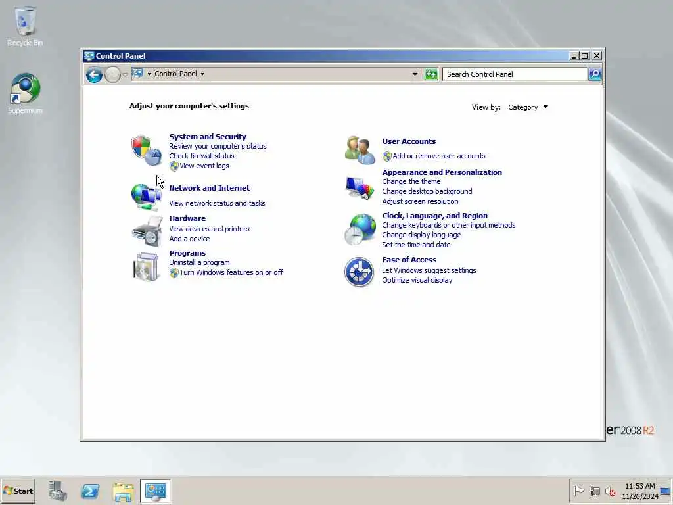Focus the Search Control Panel field
This screenshot has height=505, width=673.
tap(515, 74)
